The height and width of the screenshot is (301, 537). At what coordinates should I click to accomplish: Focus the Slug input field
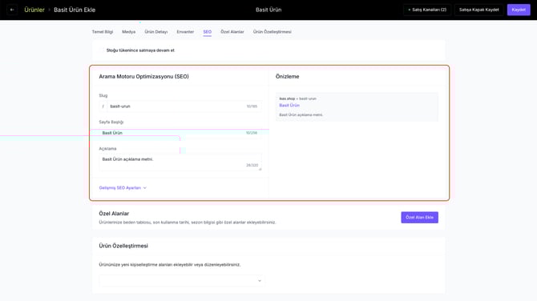184,106
